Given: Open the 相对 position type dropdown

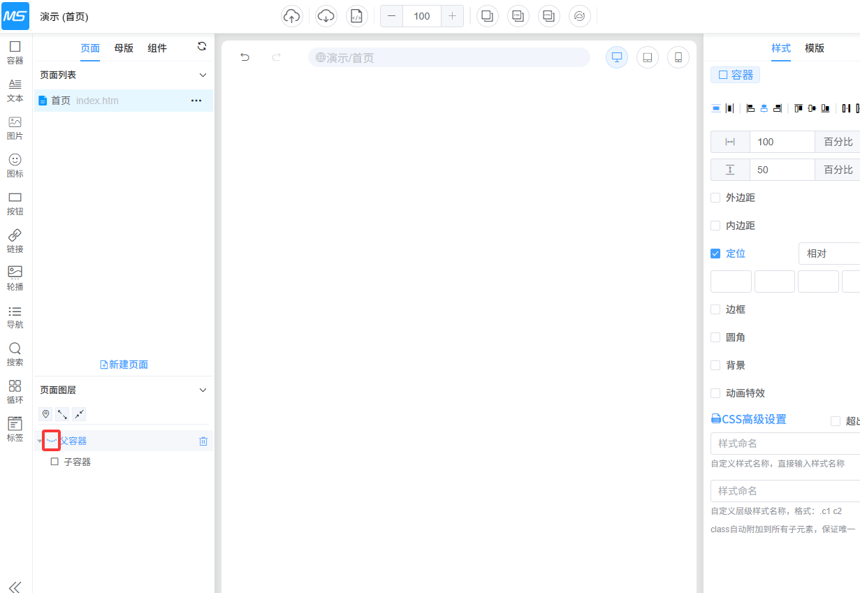Looking at the screenshot, I should click(831, 254).
